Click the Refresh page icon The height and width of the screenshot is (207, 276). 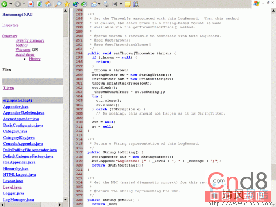pyautogui.click(x=39, y=4)
